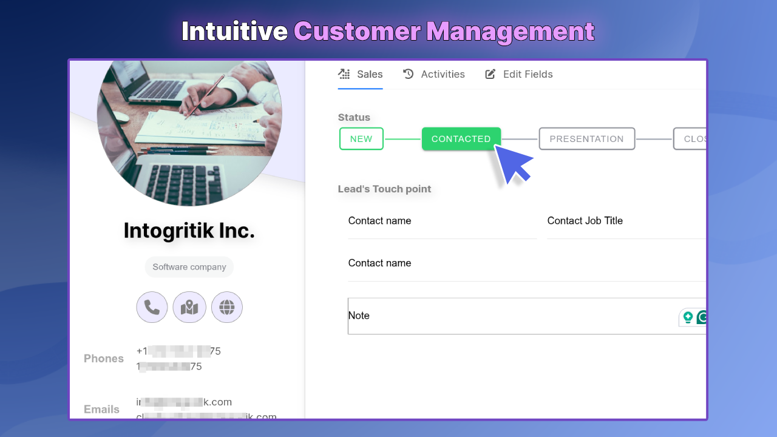Screen dimensions: 777x437
Task: Click the Lead's Touch point heading
Action: tap(385, 189)
